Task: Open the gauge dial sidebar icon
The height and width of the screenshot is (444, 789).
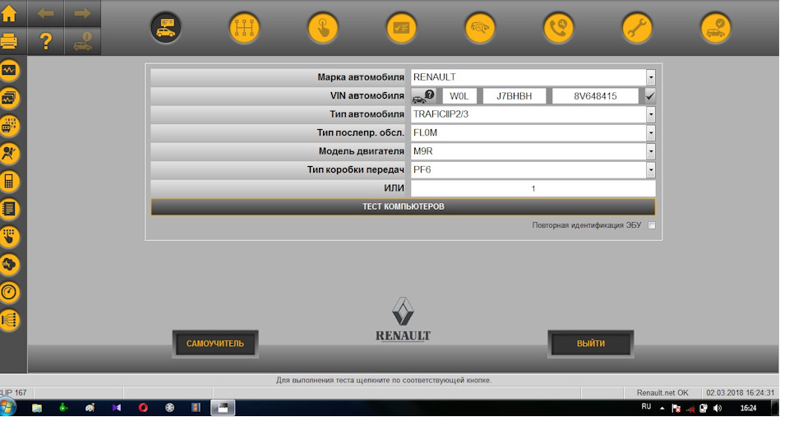Action: tap(10, 292)
